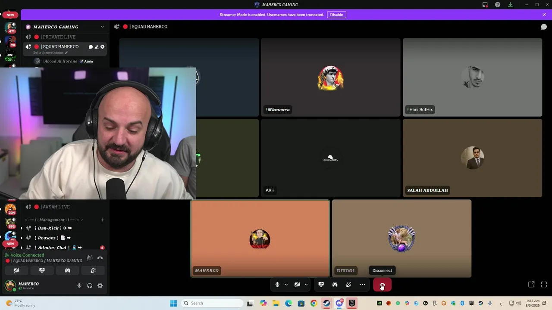Screen dimensions: 552x310
Task: Download update via green arrow icon
Action: click(510, 5)
